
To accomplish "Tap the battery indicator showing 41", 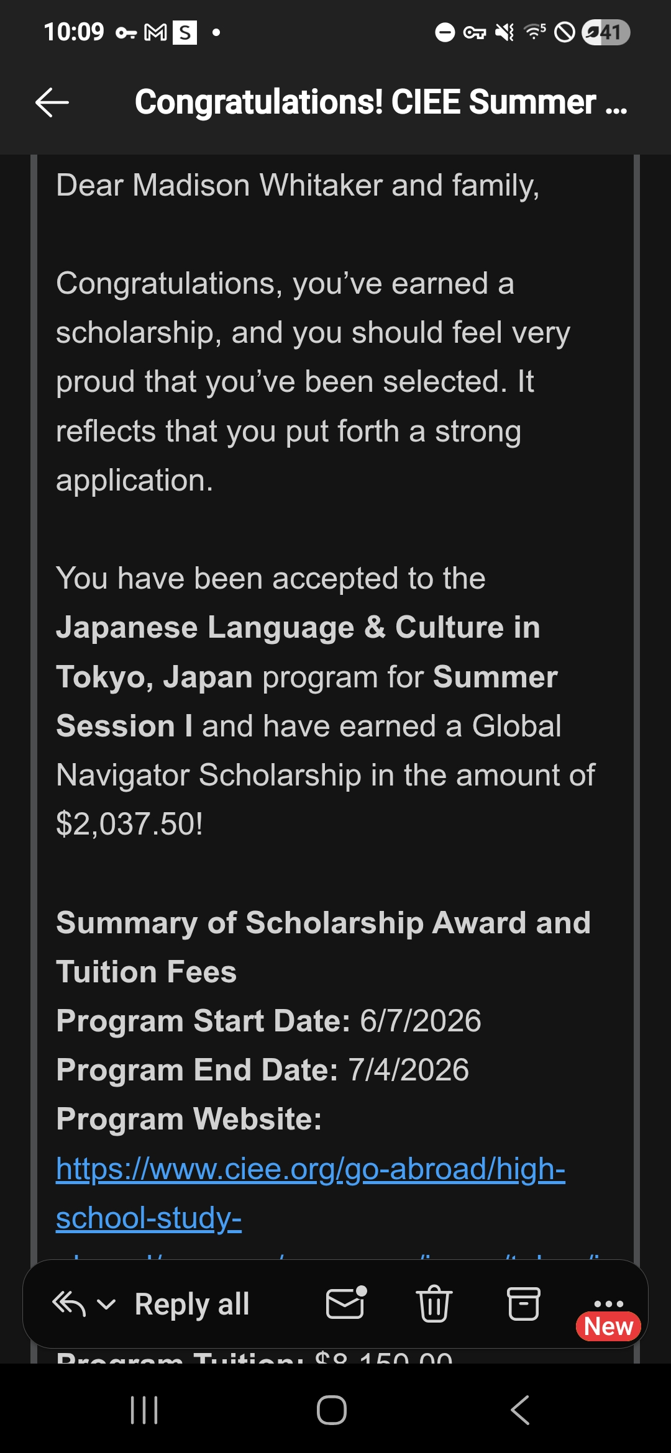I will pyautogui.click(x=606, y=32).
